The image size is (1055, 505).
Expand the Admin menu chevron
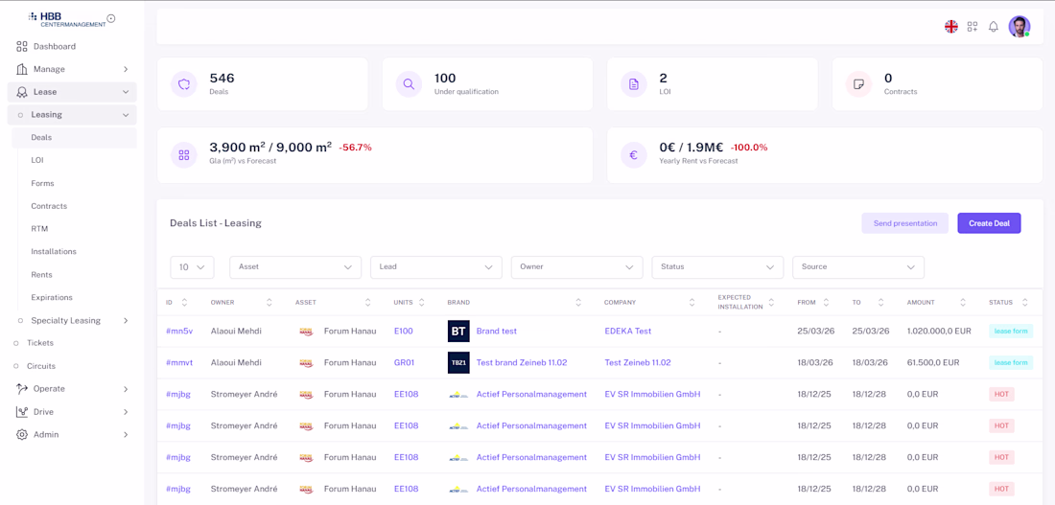[x=126, y=434]
